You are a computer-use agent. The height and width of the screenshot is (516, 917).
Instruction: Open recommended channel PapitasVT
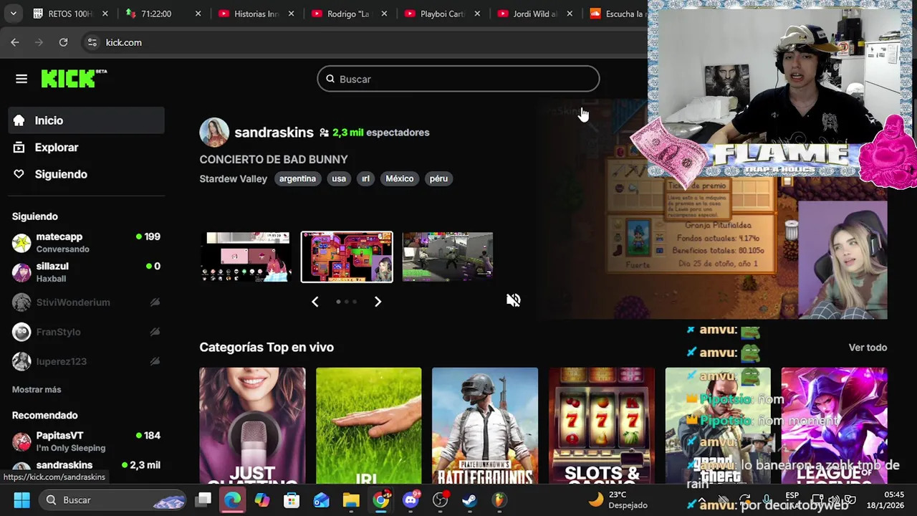[87, 441]
